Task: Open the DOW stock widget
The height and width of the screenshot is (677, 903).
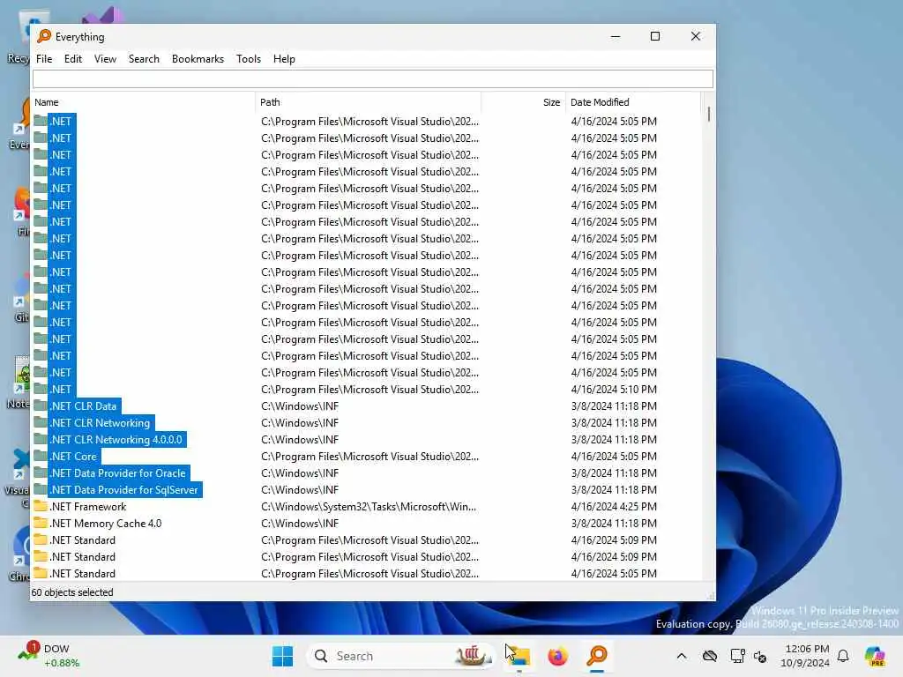Action: pos(49,656)
